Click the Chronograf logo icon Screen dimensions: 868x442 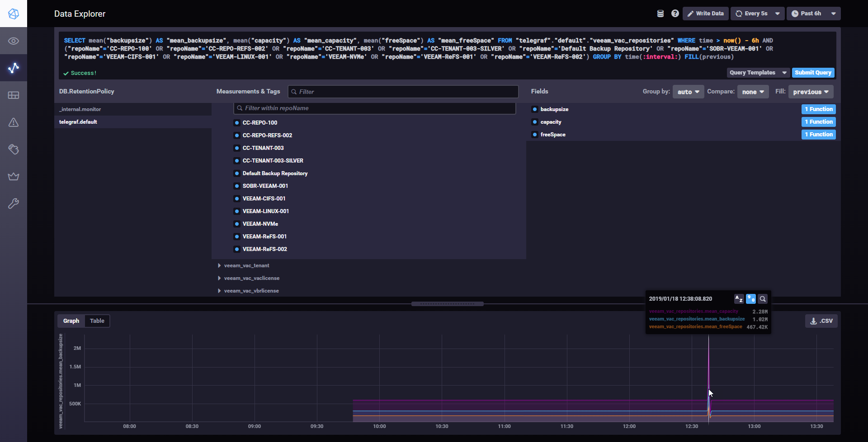(x=14, y=14)
